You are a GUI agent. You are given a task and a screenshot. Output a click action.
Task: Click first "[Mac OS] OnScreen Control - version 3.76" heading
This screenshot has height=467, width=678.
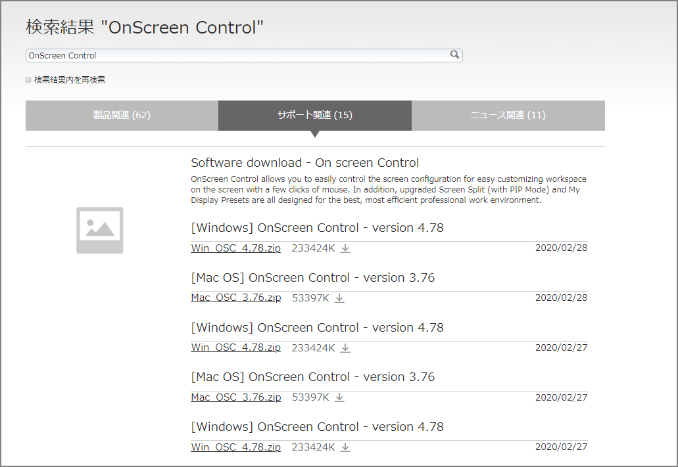pos(312,278)
